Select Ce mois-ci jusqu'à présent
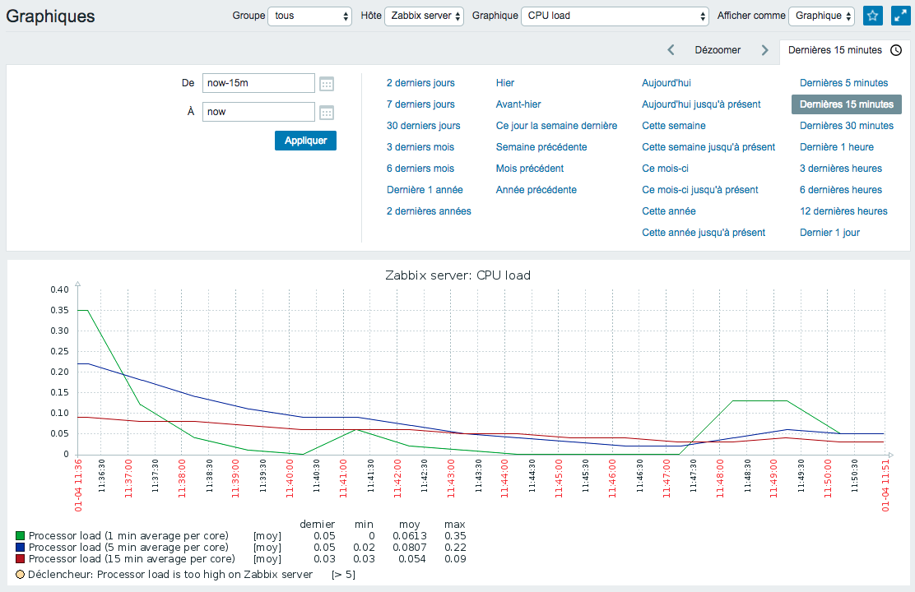 click(x=700, y=190)
